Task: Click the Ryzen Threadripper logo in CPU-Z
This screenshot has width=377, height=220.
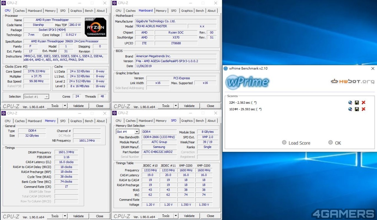Action: click(x=95, y=27)
